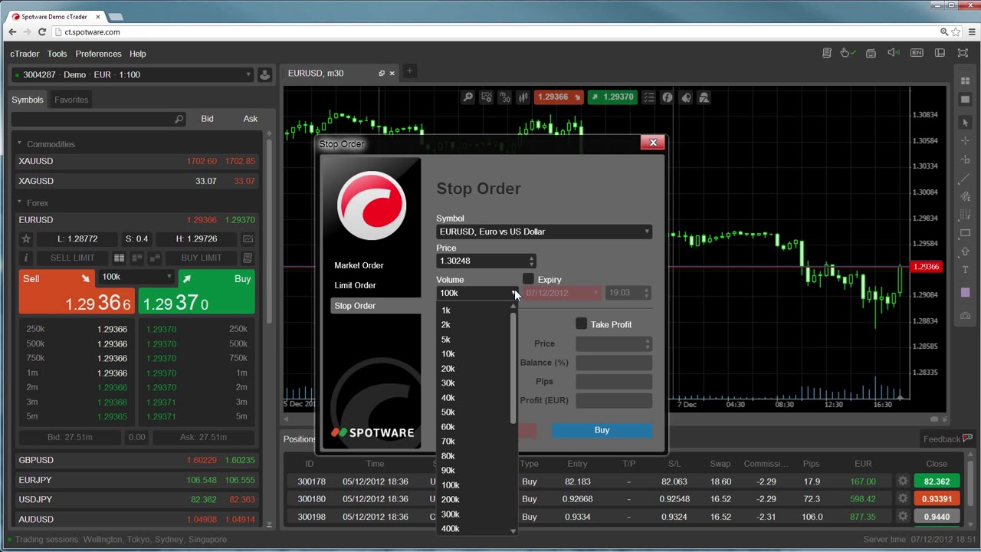Select VWAP depth of market view icon
This screenshot has width=981, height=552.
click(x=155, y=258)
